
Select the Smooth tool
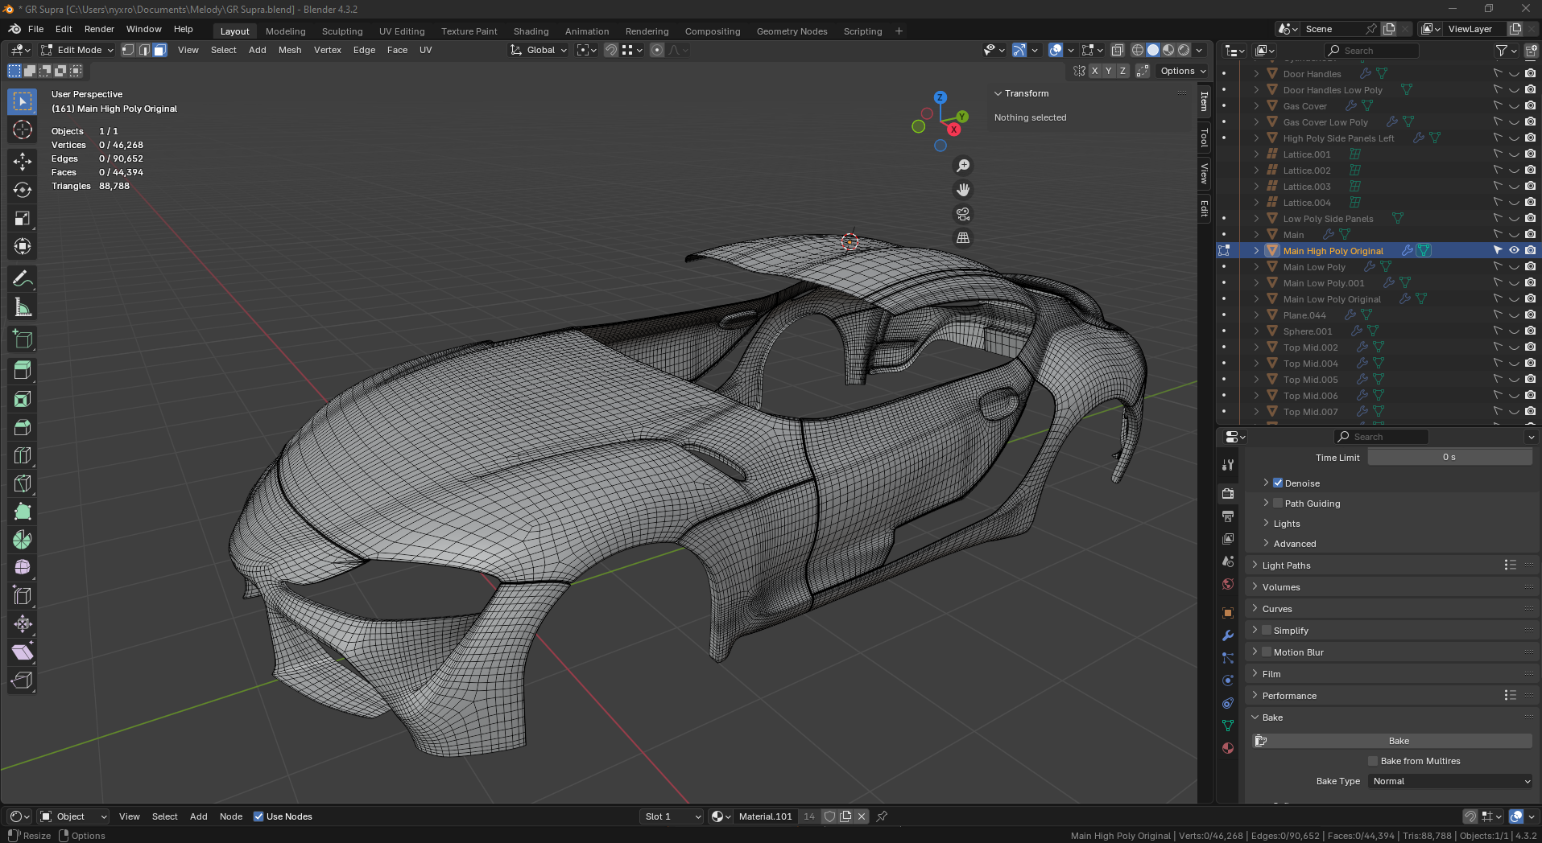(23, 568)
